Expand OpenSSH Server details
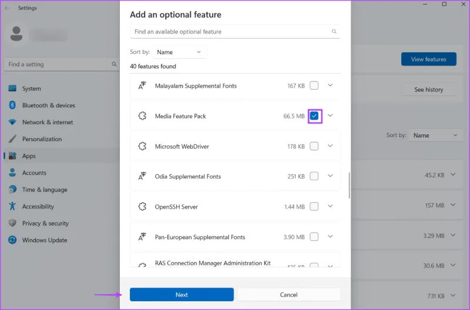The height and width of the screenshot is (310, 470). click(330, 206)
